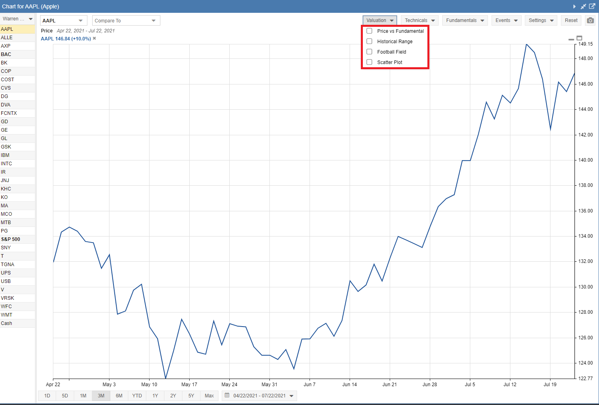This screenshot has height=405, width=599.
Task: Tick the Scatter Plot checkbox
Action: (369, 62)
